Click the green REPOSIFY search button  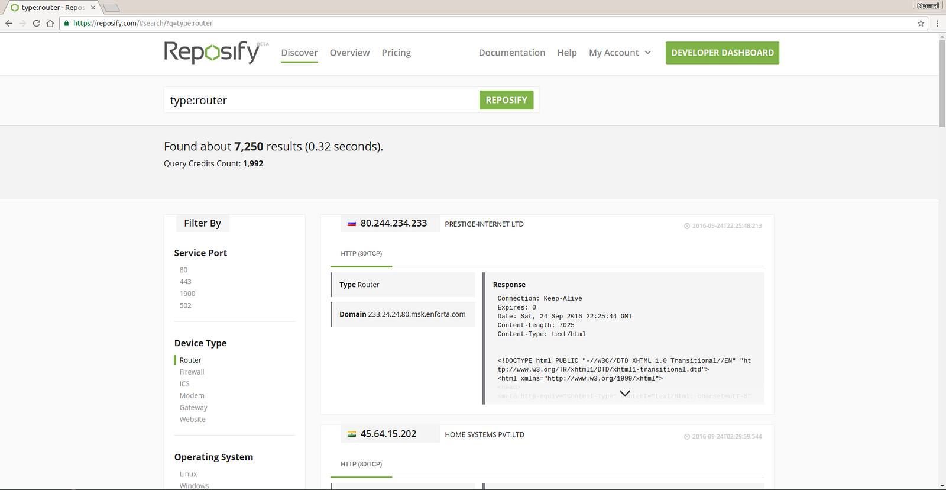506,100
